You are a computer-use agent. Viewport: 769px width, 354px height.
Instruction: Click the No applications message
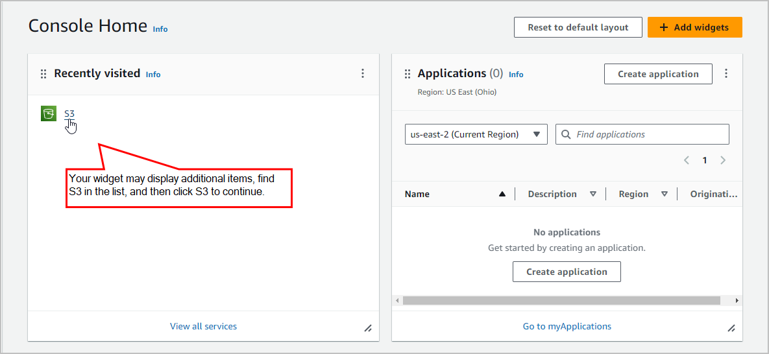(567, 232)
